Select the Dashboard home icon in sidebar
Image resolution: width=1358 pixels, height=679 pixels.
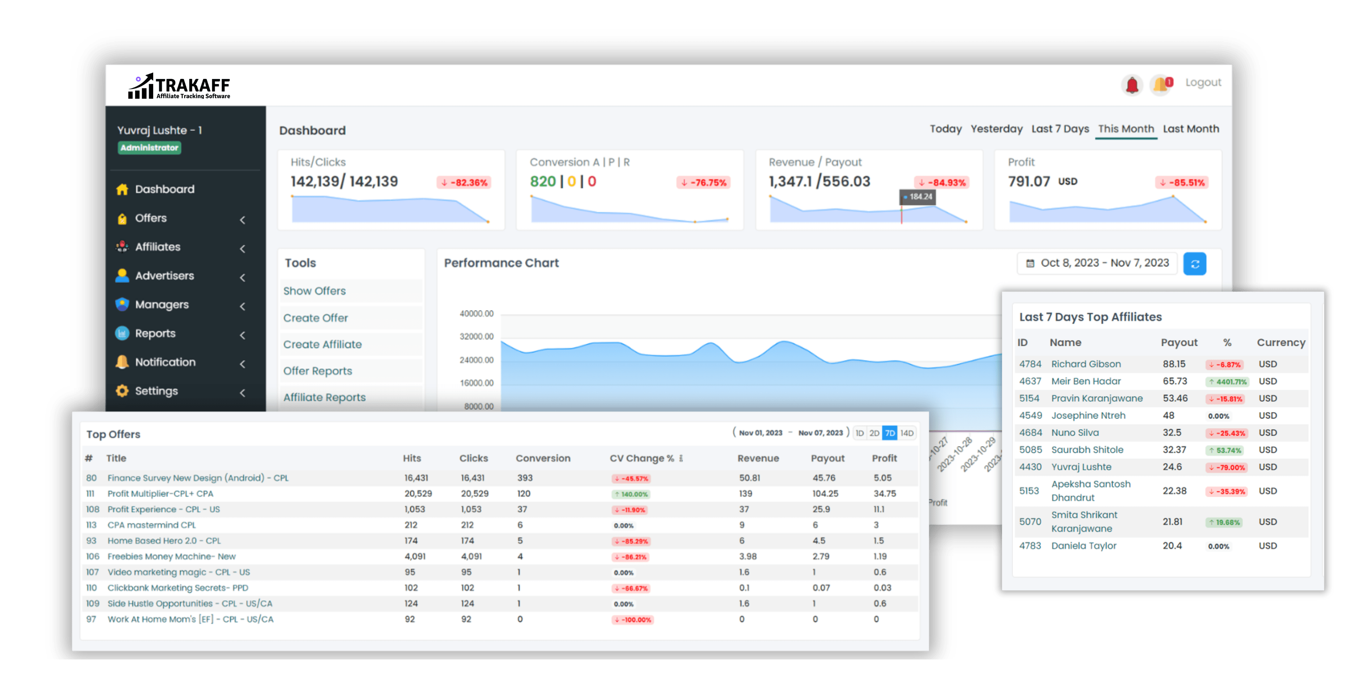(x=123, y=189)
